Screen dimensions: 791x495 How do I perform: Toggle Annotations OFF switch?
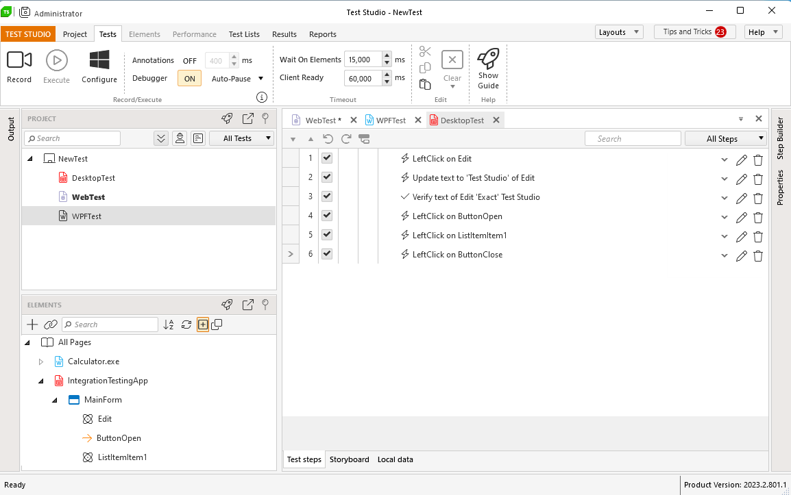pos(190,60)
